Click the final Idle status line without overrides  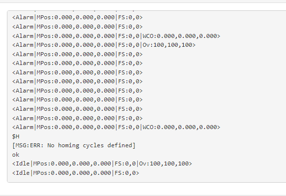[x=76, y=173]
